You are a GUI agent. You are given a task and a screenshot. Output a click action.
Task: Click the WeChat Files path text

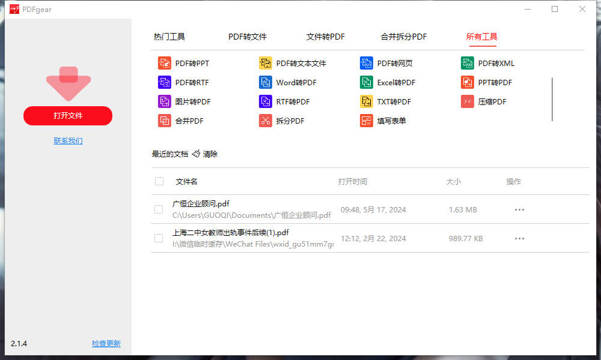click(253, 244)
